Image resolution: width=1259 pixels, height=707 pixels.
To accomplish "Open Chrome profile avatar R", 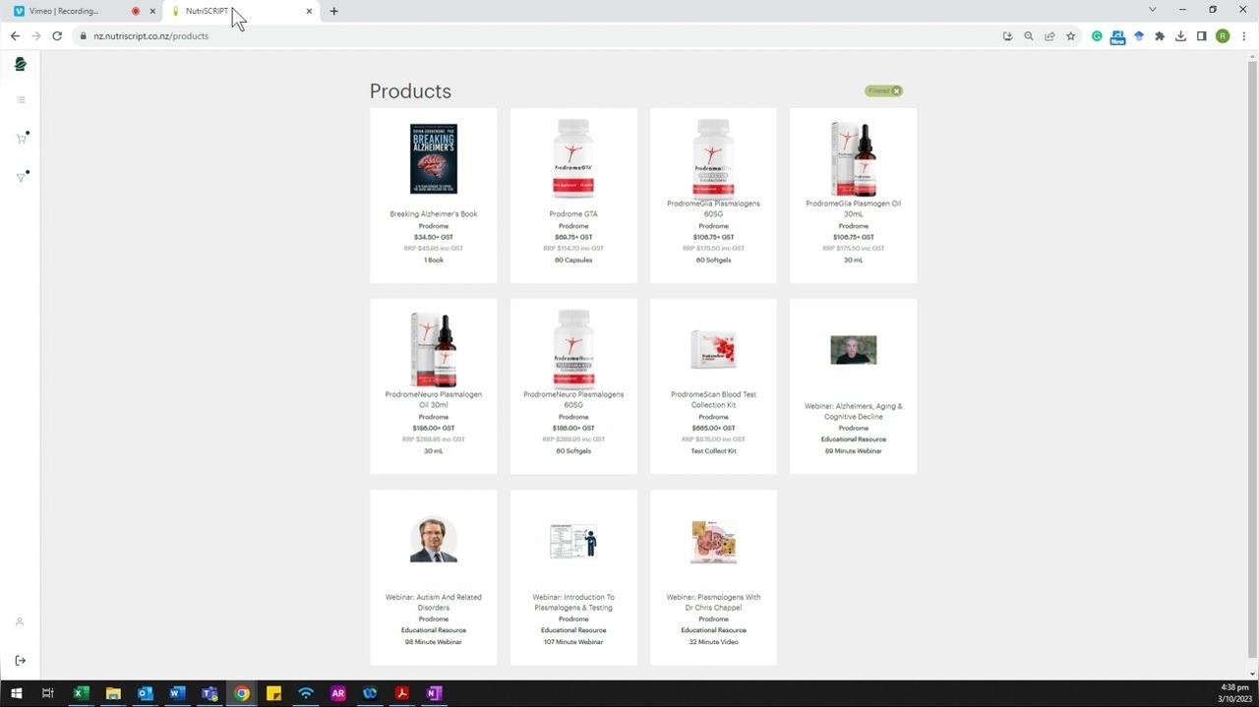I will point(1223,36).
